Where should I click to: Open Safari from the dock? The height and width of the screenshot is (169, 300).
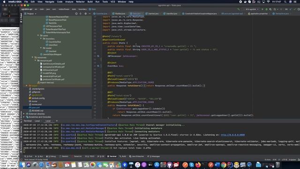pos(41,165)
